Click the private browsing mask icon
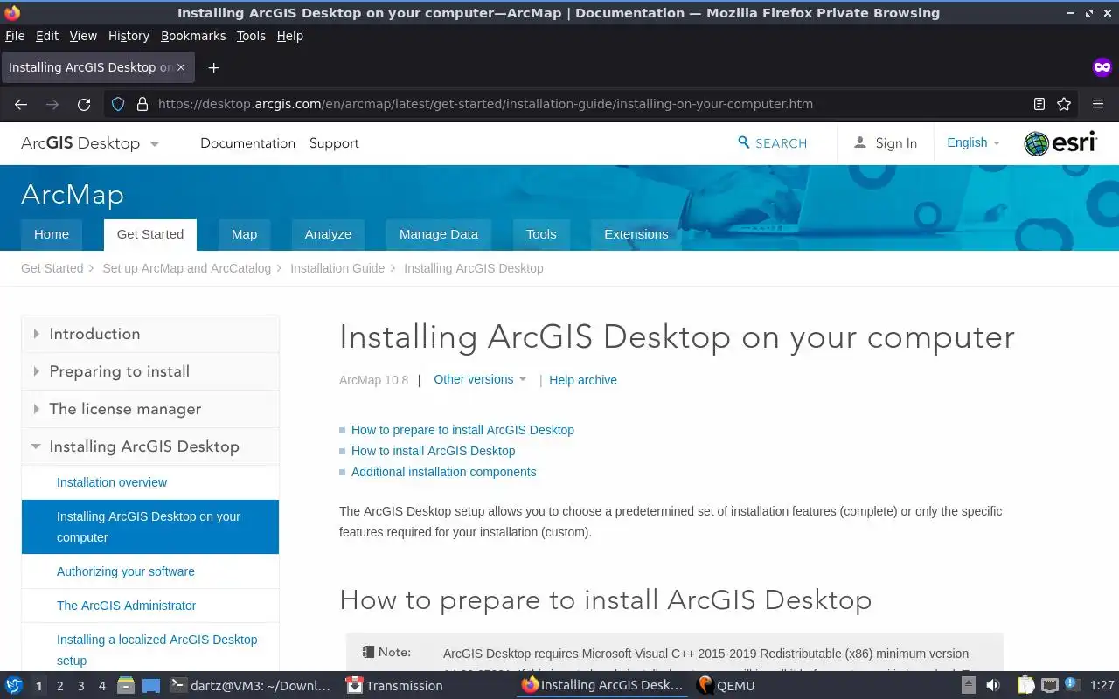 click(1102, 67)
